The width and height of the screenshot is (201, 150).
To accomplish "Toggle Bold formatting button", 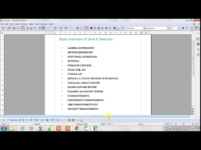I will coord(183,28).
